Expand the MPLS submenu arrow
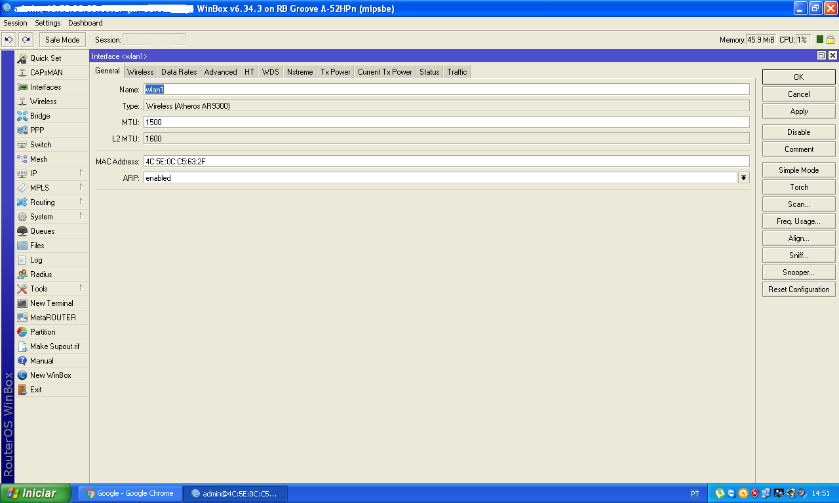Image resolution: width=839 pixels, height=503 pixels. point(81,187)
